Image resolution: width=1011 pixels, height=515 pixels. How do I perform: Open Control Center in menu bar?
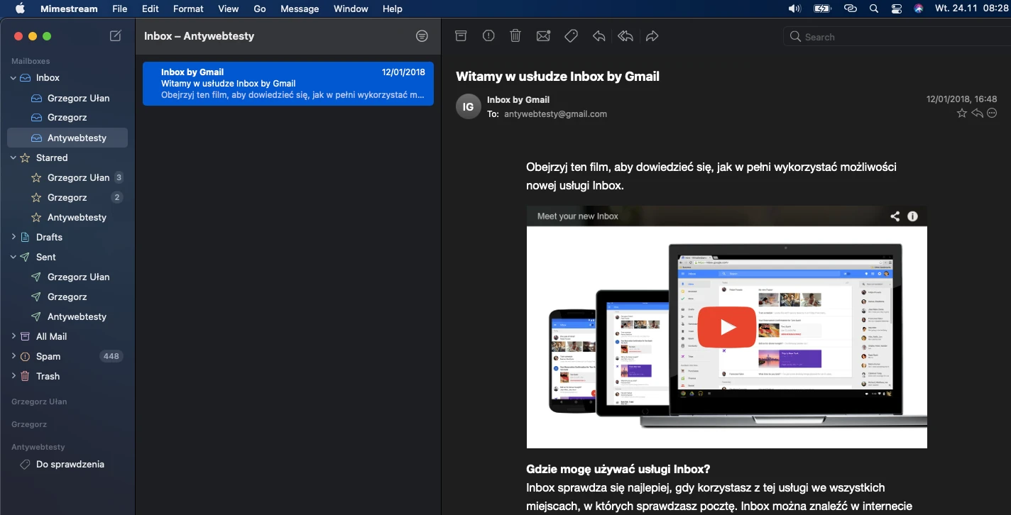tap(897, 9)
